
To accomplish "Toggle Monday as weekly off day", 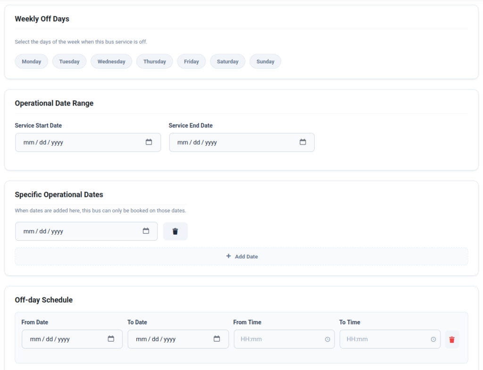I will 32,61.
